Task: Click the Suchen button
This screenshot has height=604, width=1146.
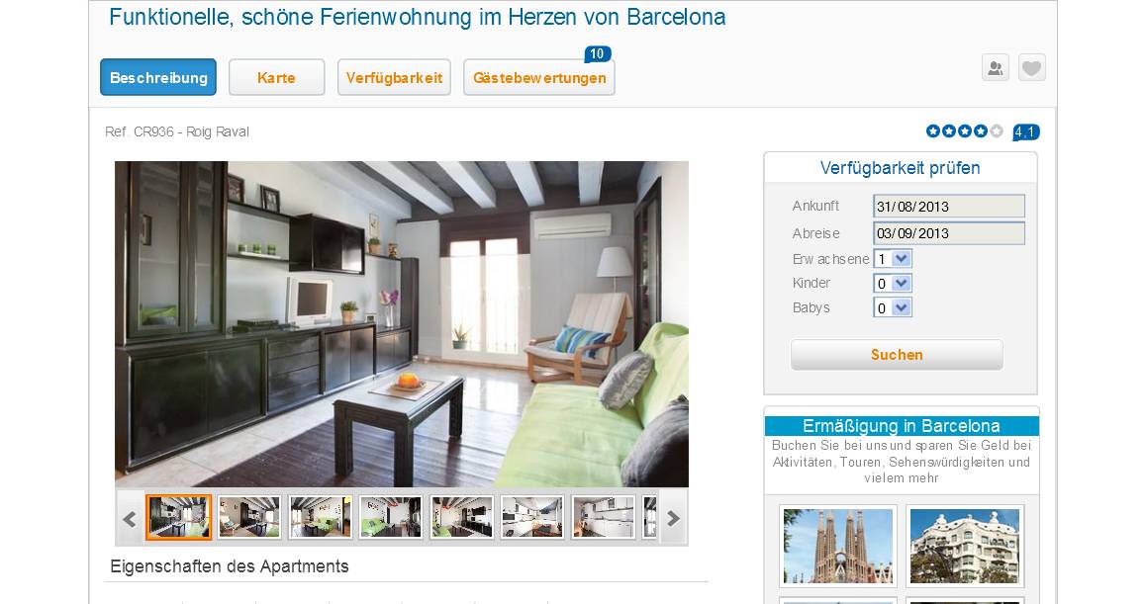Action: tap(897, 355)
